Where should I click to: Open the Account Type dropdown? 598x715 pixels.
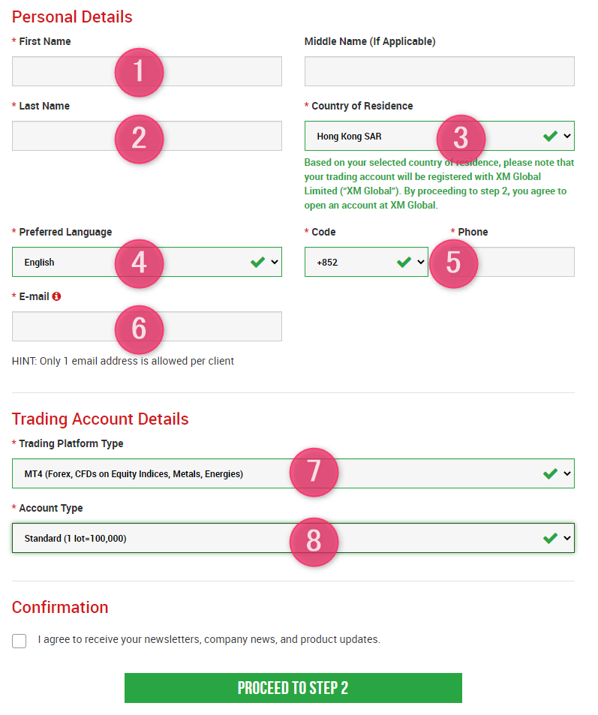coord(293,538)
